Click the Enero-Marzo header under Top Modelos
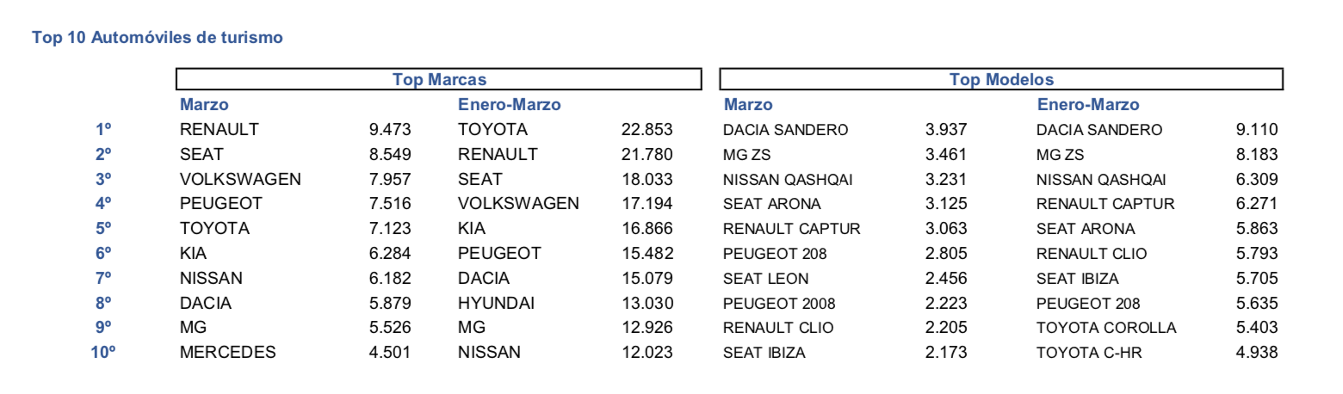 coord(1088,106)
